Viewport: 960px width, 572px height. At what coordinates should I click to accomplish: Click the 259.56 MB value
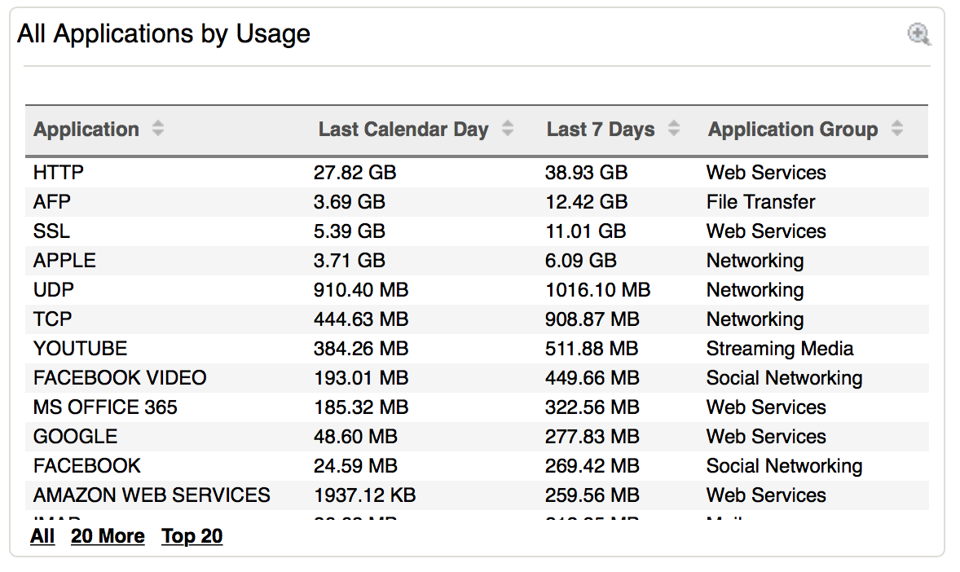592,495
